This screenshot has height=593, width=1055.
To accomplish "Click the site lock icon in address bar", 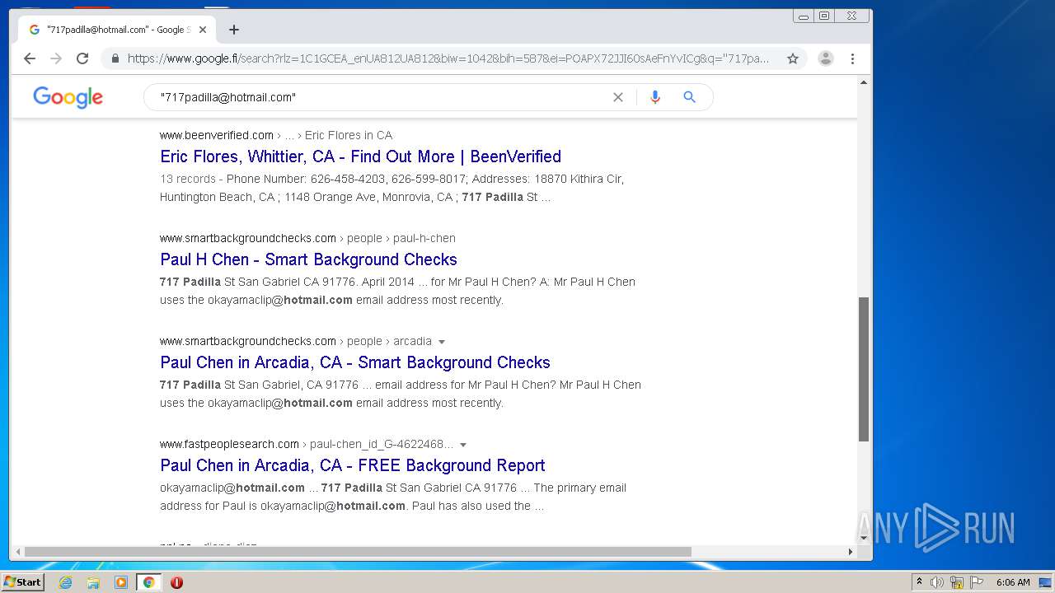I will pyautogui.click(x=115, y=58).
